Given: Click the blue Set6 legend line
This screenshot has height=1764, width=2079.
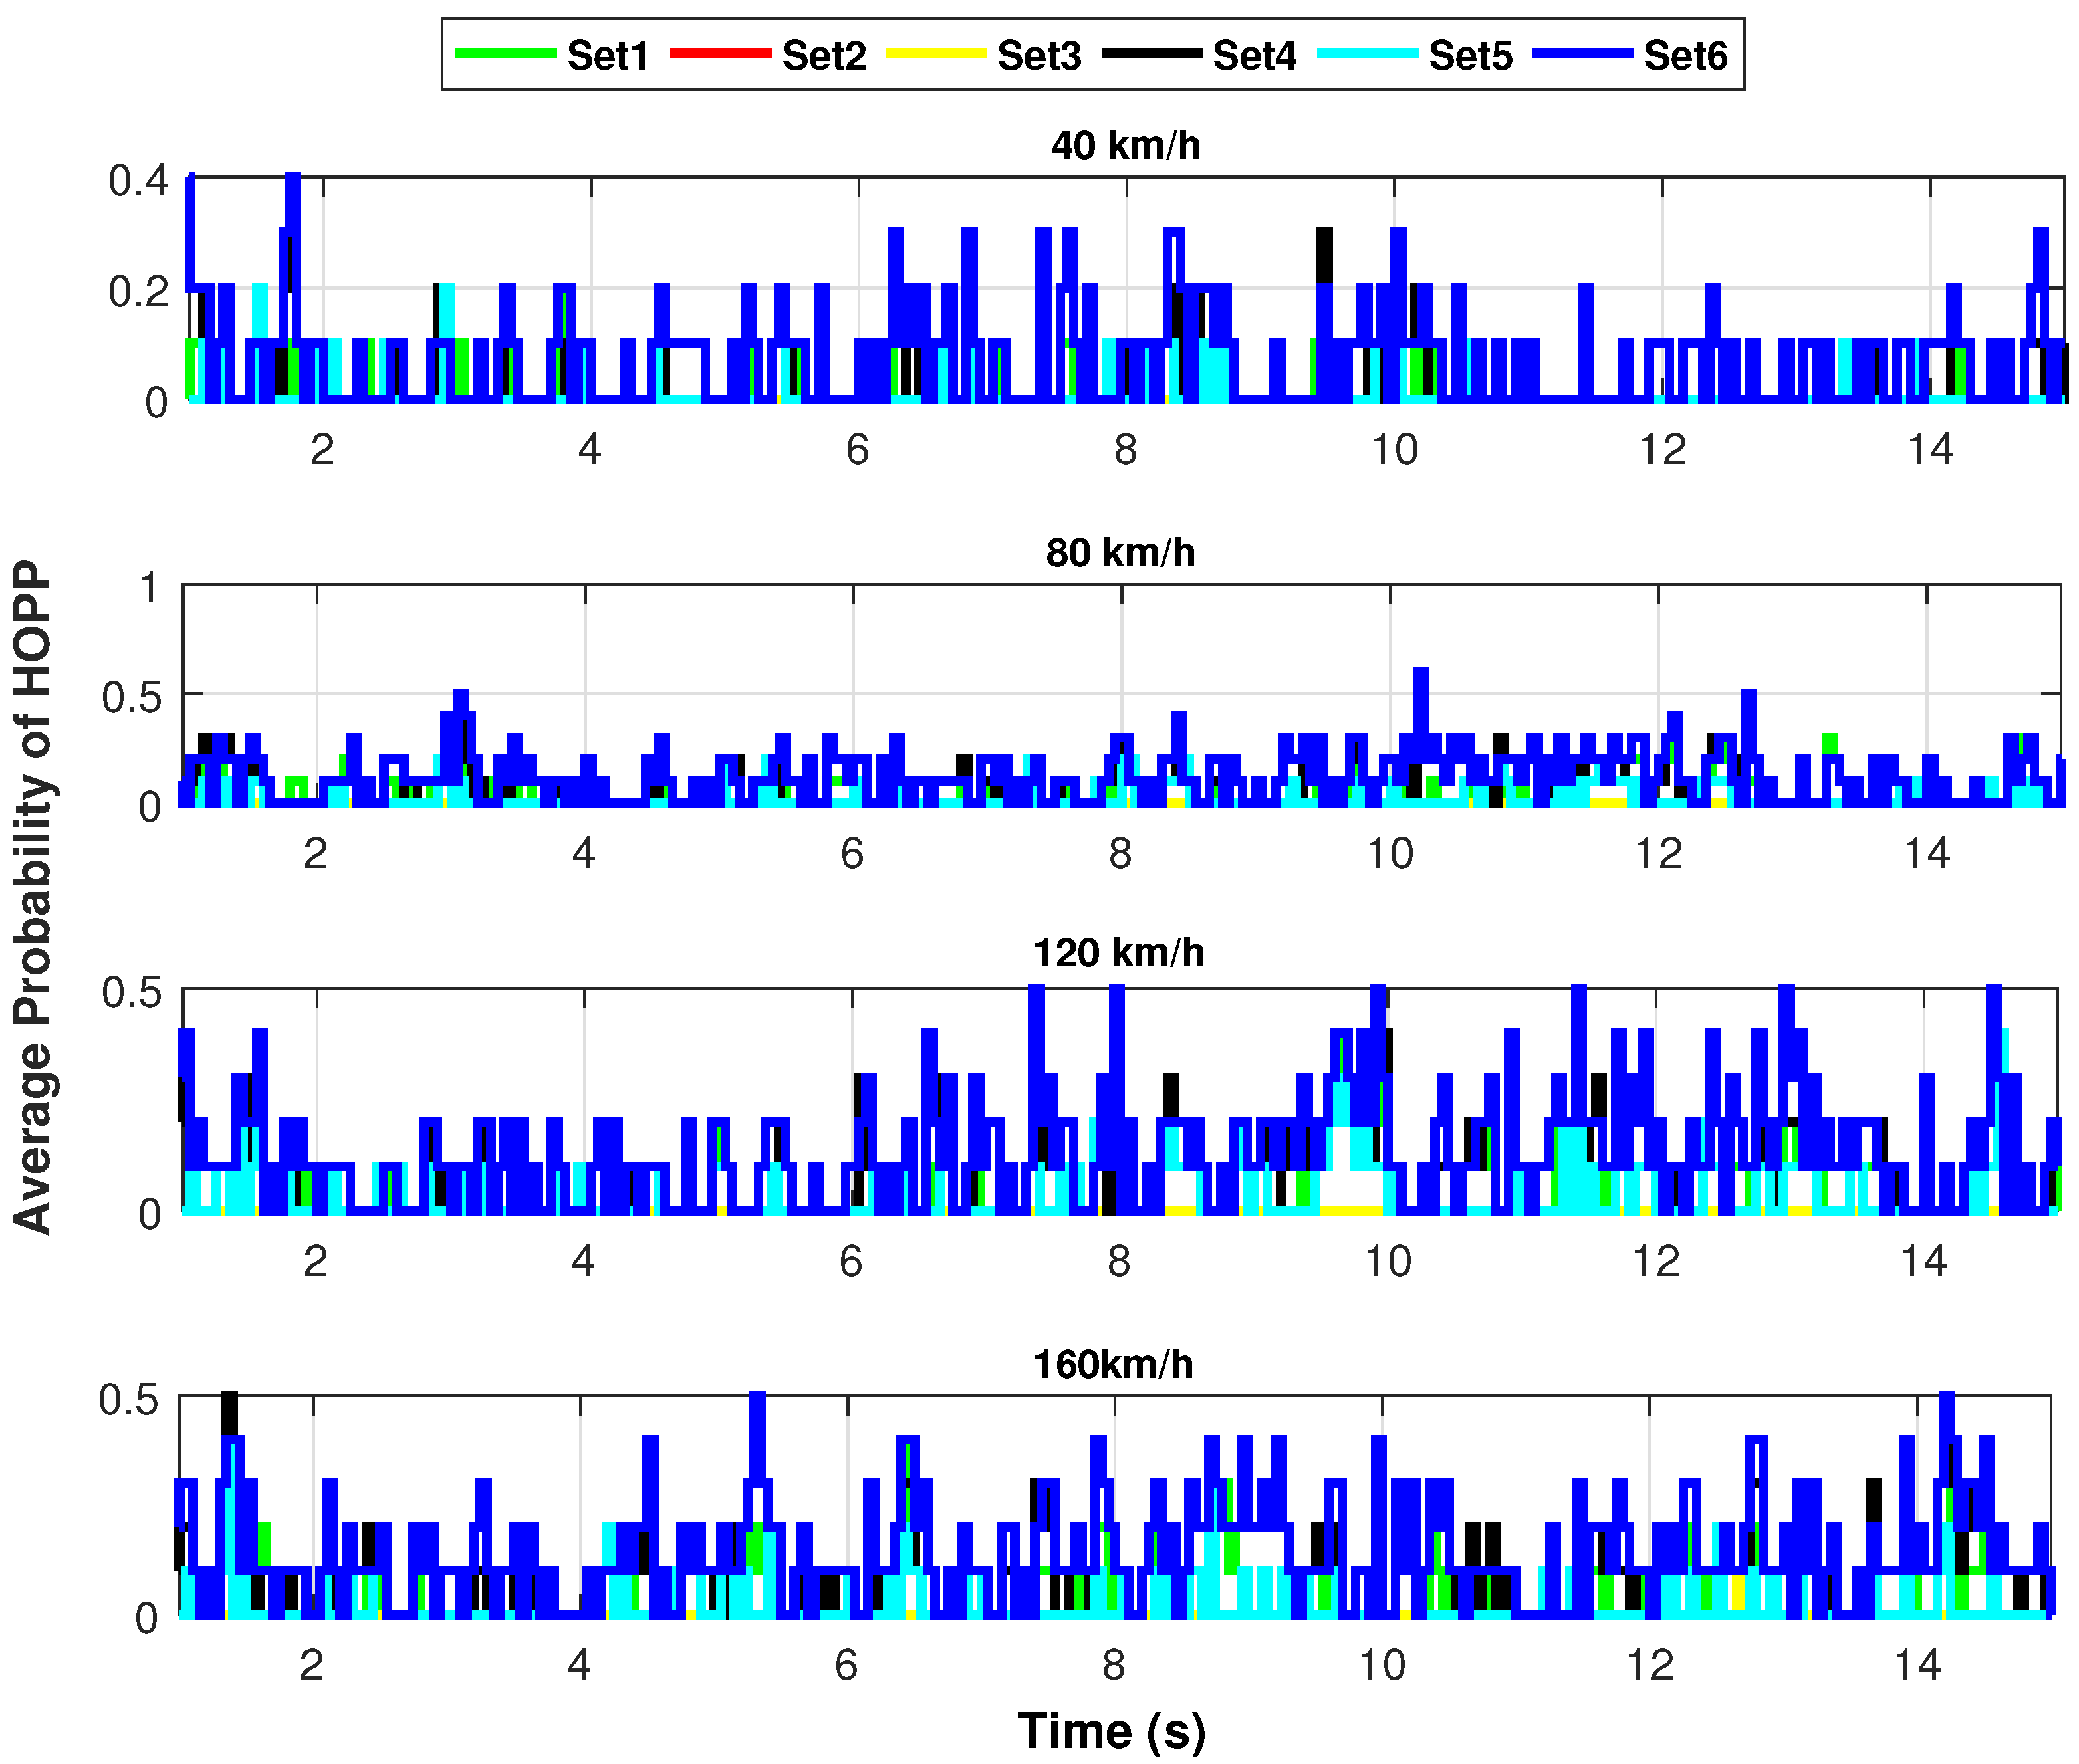Looking at the screenshot, I should pyautogui.click(x=1582, y=53).
